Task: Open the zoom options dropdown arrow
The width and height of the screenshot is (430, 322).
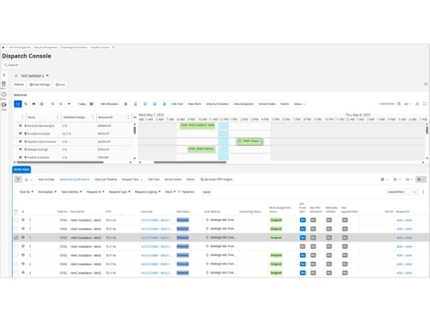Action: tap(69, 104)
